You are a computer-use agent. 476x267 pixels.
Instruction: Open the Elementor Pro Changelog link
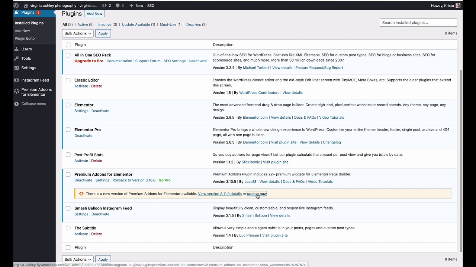(x=332, y=142)
